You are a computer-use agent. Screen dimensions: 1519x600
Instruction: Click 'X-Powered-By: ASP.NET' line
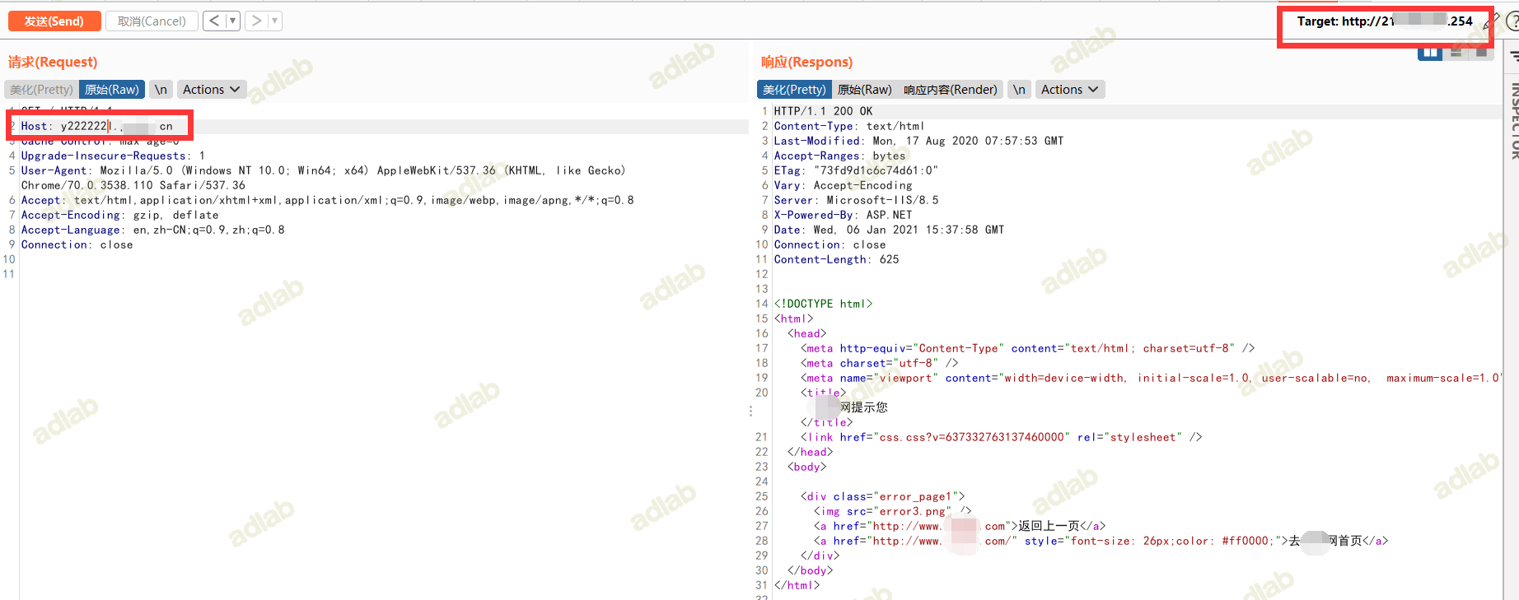pos(843,215)
